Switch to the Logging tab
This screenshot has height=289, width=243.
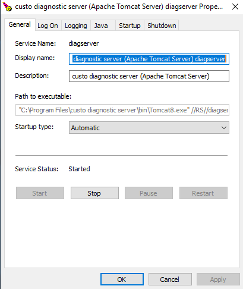76,26
